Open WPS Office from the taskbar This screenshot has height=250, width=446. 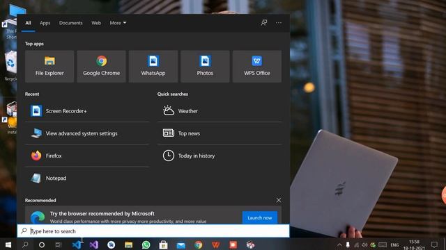pos(215,244)
